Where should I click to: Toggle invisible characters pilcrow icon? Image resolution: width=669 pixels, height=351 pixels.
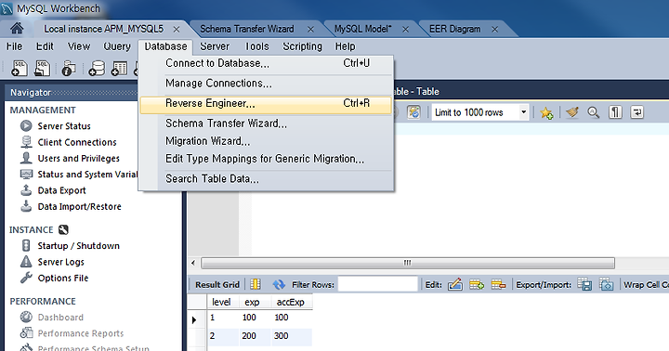[615, 112]
